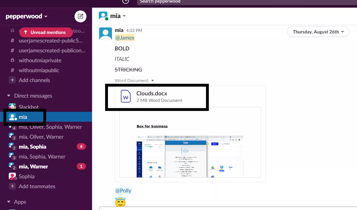357x210 pixels.
Task: Click the compose new message icon
Action: [80, 16]
